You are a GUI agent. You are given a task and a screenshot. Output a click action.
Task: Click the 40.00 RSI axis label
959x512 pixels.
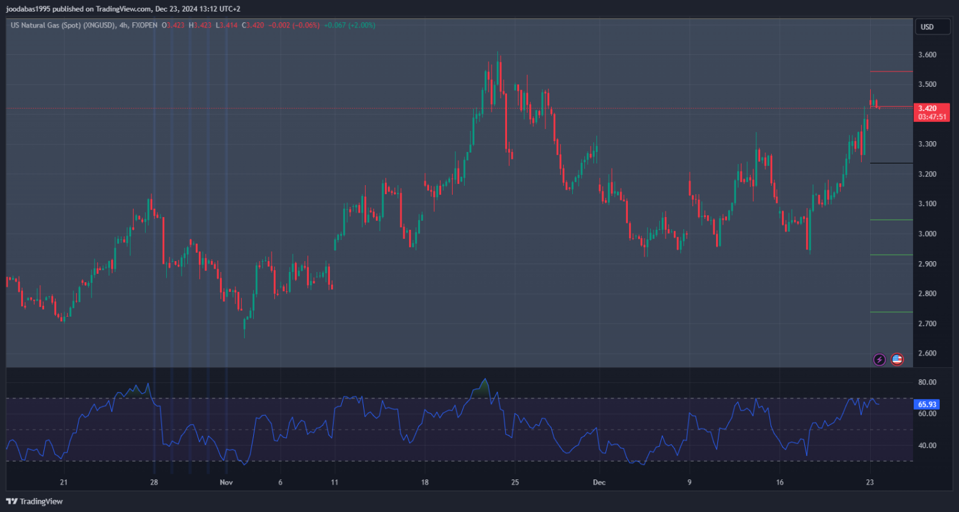pos(927,446)
